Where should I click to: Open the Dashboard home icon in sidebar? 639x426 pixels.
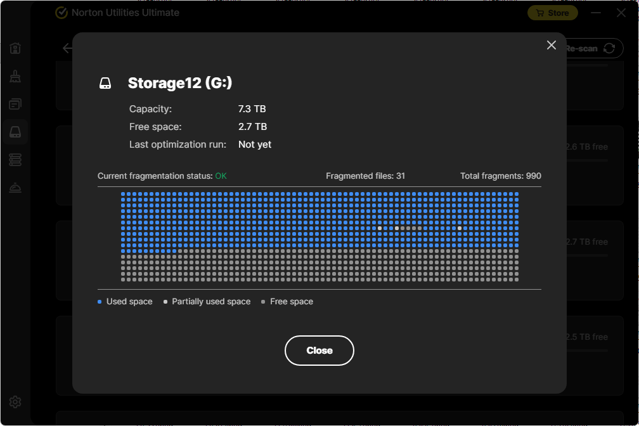click(15, 48)
